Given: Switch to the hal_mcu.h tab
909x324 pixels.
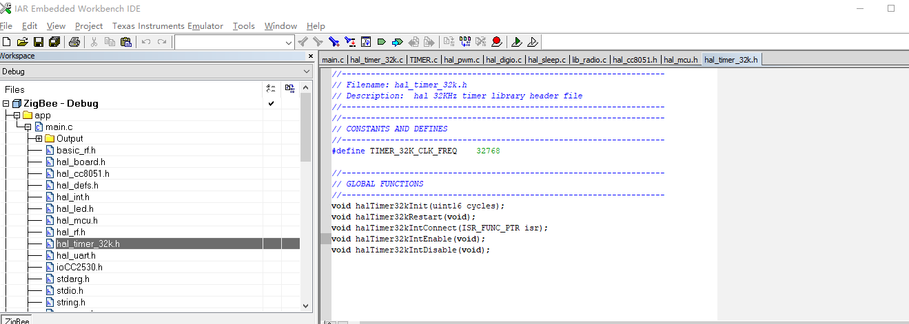Looking at the screenshot, I should coord(681,60).
